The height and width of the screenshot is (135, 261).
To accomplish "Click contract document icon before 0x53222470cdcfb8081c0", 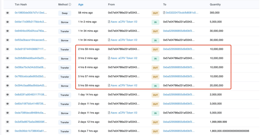I will pyautogui.click(x=164, y=13).
